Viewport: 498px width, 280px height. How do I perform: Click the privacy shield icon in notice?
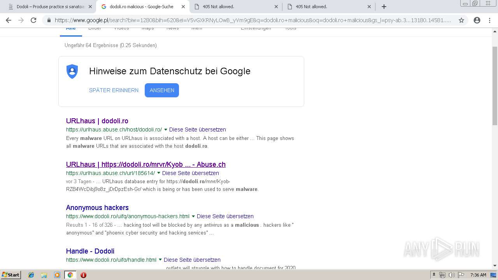coord(72,72)
